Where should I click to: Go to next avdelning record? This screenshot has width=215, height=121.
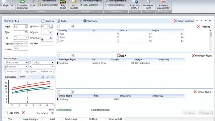point(206,21)
